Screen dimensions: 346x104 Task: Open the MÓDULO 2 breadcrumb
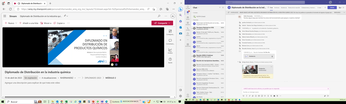(111, 78)
